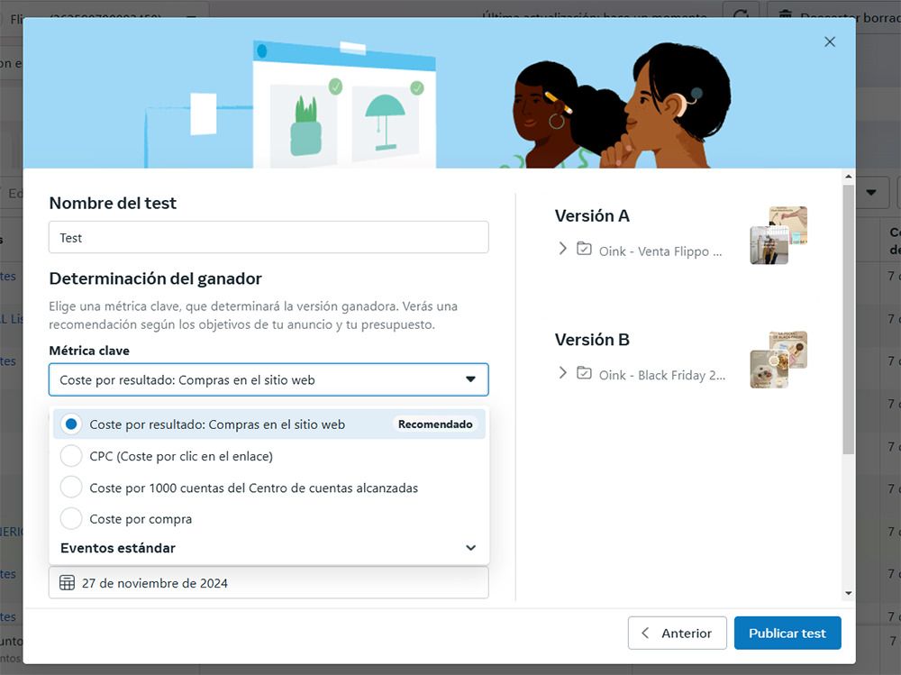
Task: Click the refresh icon in top toolbar
Action: 741,15
